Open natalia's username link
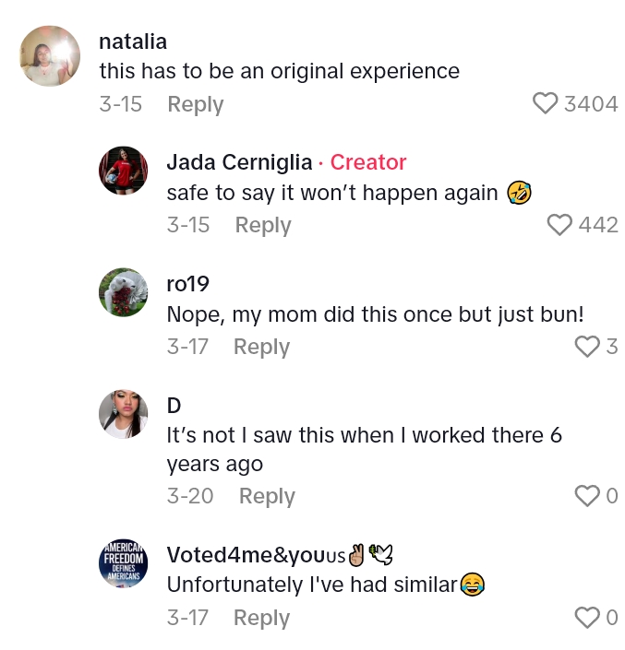The height and width of the screenshot is (650, 625). (x=133, y=41)
